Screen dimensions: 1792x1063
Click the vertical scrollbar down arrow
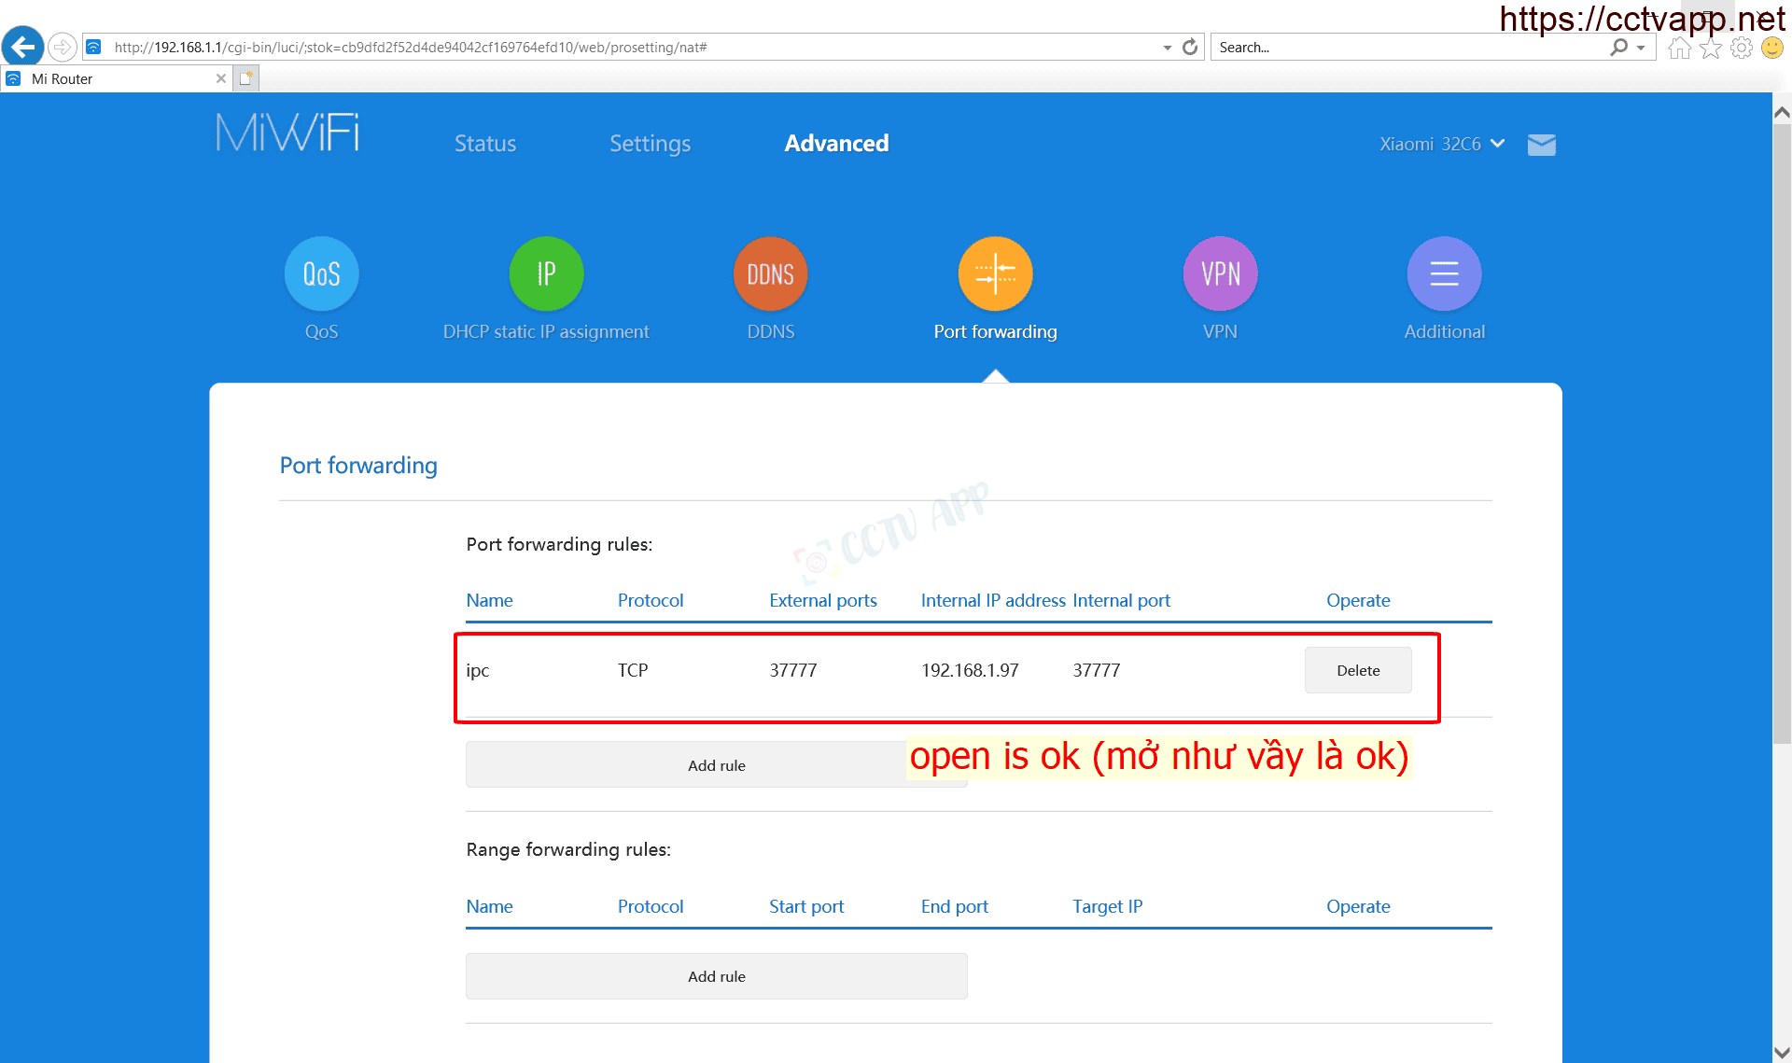[1781, 1052]
